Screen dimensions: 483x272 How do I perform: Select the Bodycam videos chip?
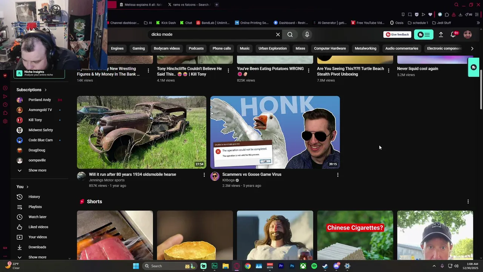pyautogui.click(x=167, y=48)
